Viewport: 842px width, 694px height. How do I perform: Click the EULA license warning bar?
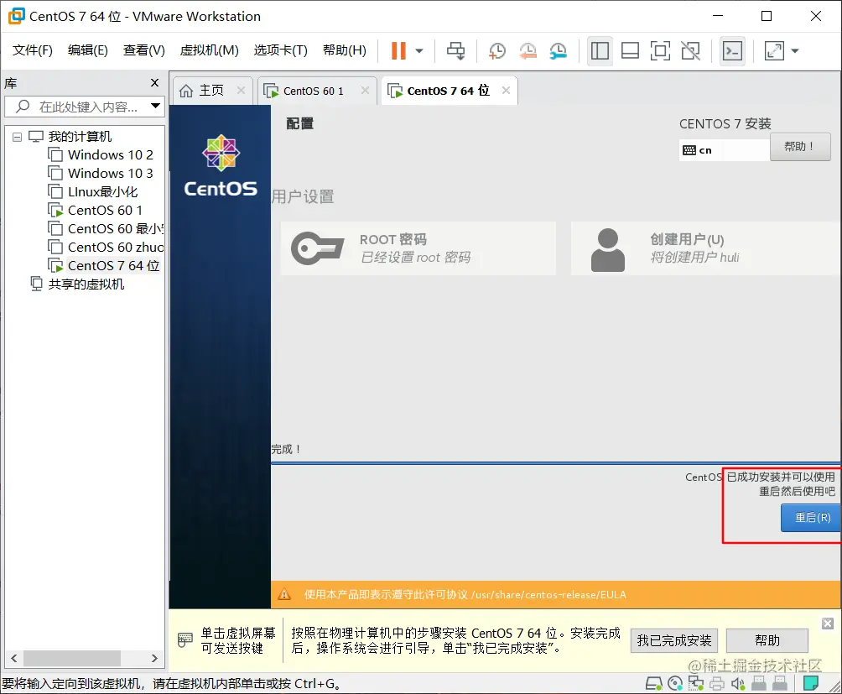click(556, 595)
